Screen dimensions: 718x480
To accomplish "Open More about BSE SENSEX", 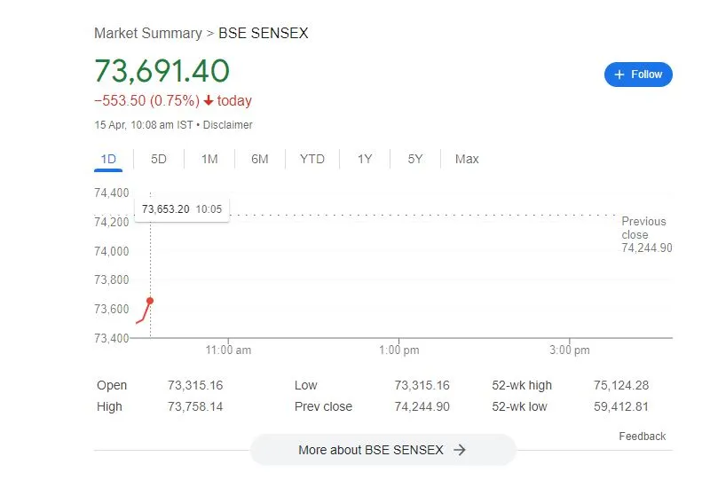I will [x=382, y=450].
